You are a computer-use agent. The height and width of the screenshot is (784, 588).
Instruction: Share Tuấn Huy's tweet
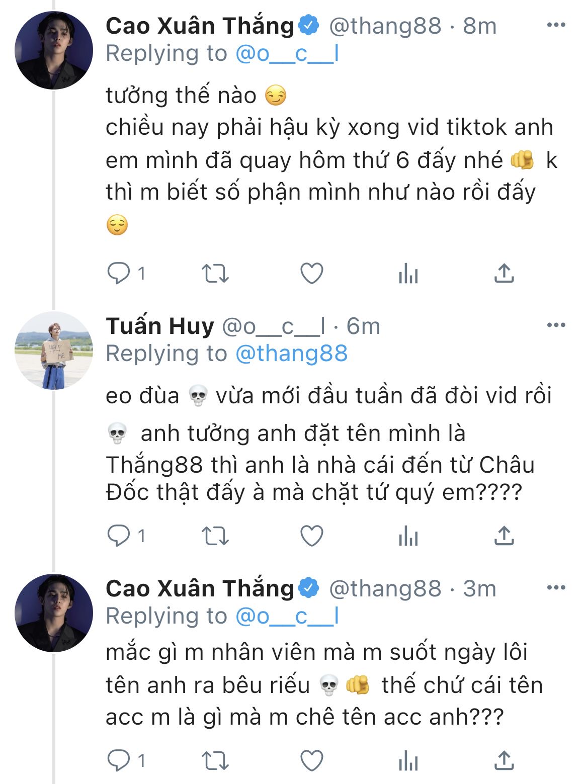pos(504,536)
